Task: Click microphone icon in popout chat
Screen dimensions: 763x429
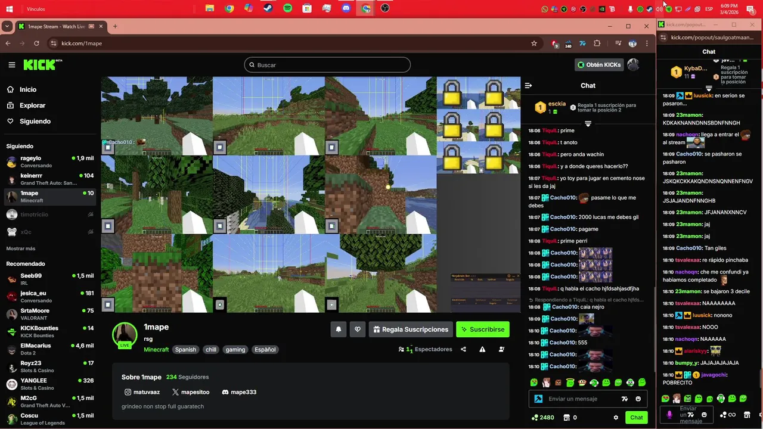Action: click(x=669, y=415)
